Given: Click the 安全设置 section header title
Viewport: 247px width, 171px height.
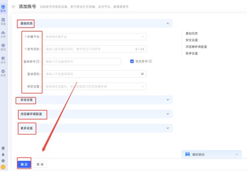Looking at the screenshot, I should (26, 100).
